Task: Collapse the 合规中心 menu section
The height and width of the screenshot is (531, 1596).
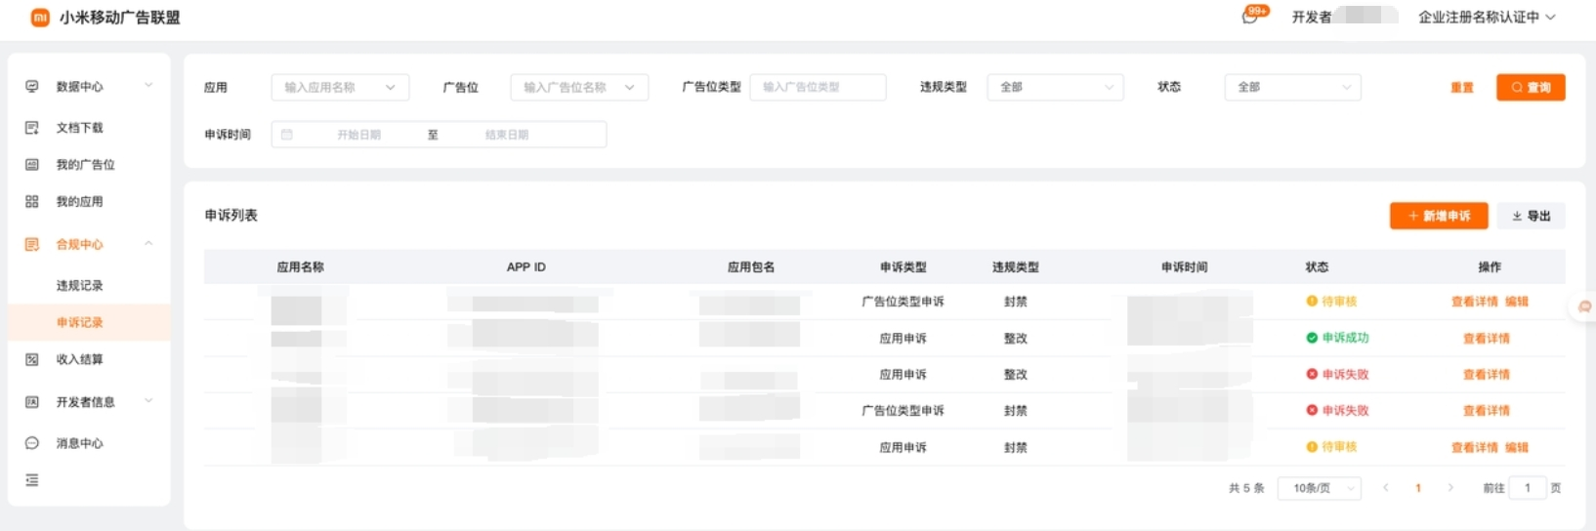Action: tap(148, 244)
